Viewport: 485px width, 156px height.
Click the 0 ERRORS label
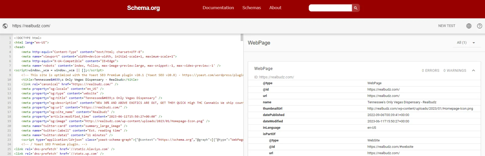click(x=430, y=71)
